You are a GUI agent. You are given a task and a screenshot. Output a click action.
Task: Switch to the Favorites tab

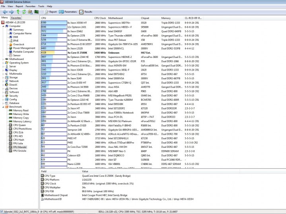pos(16,18)
